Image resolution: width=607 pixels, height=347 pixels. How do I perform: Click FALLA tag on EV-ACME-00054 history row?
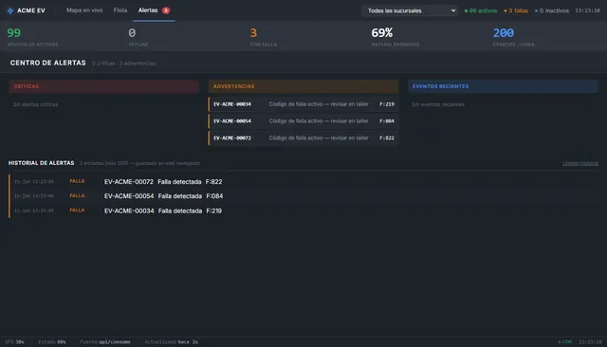click(77, 195)
